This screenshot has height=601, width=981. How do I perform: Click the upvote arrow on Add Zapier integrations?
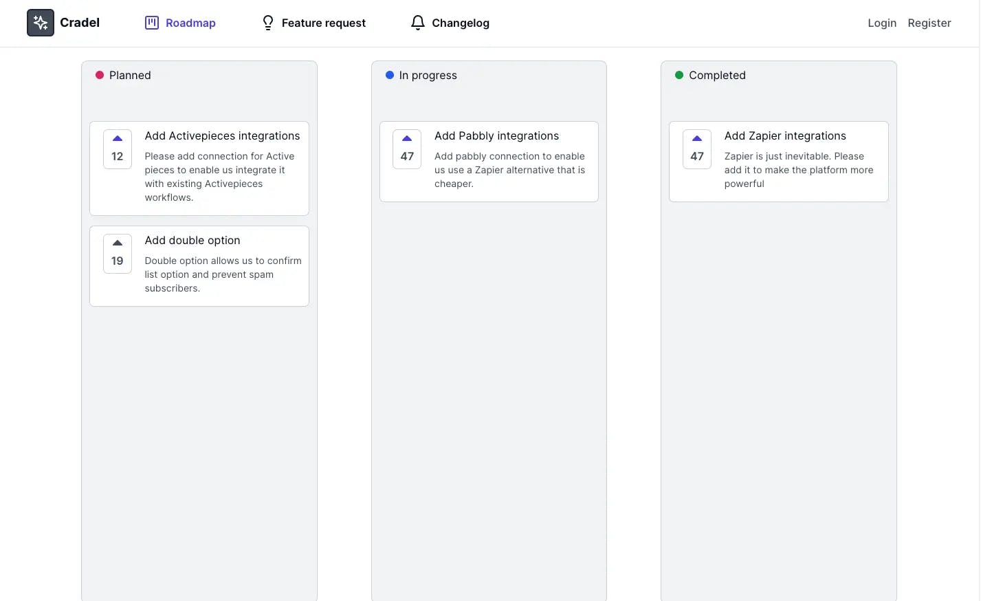[x=696, y=139]
